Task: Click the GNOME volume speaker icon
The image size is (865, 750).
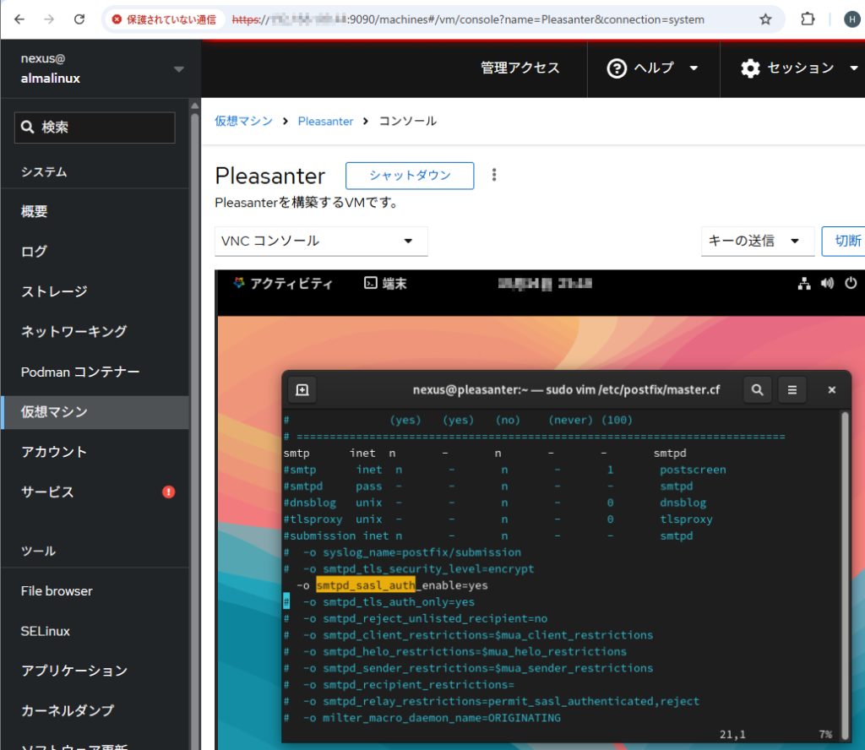Action: tap(827, 284)
